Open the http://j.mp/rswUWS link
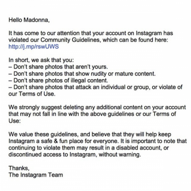 pos(33,46)
